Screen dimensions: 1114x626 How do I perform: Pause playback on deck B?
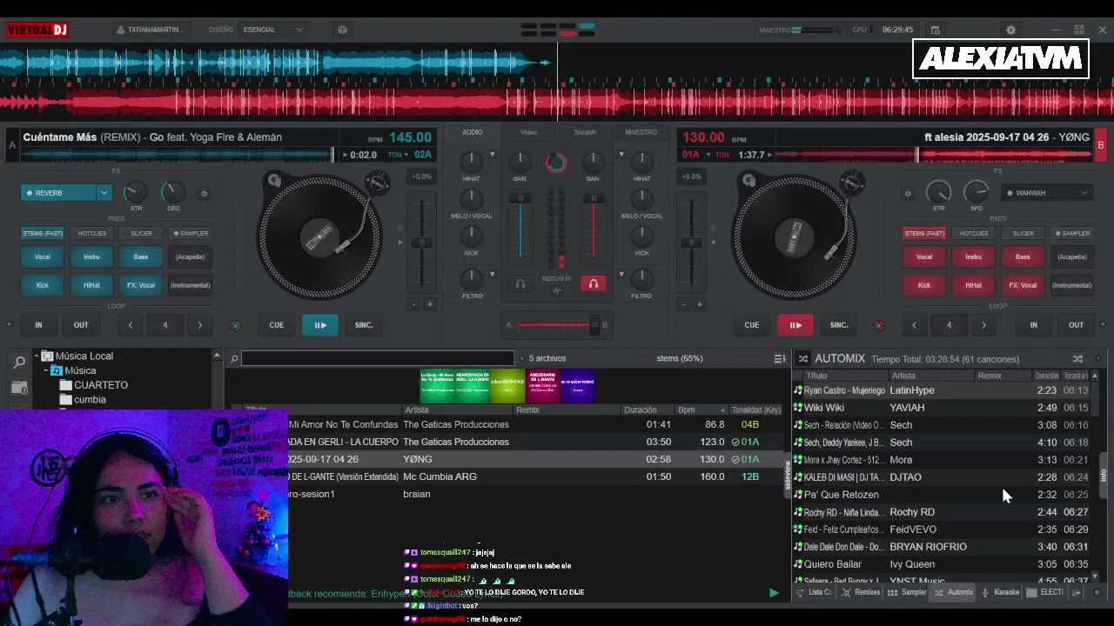795,325
